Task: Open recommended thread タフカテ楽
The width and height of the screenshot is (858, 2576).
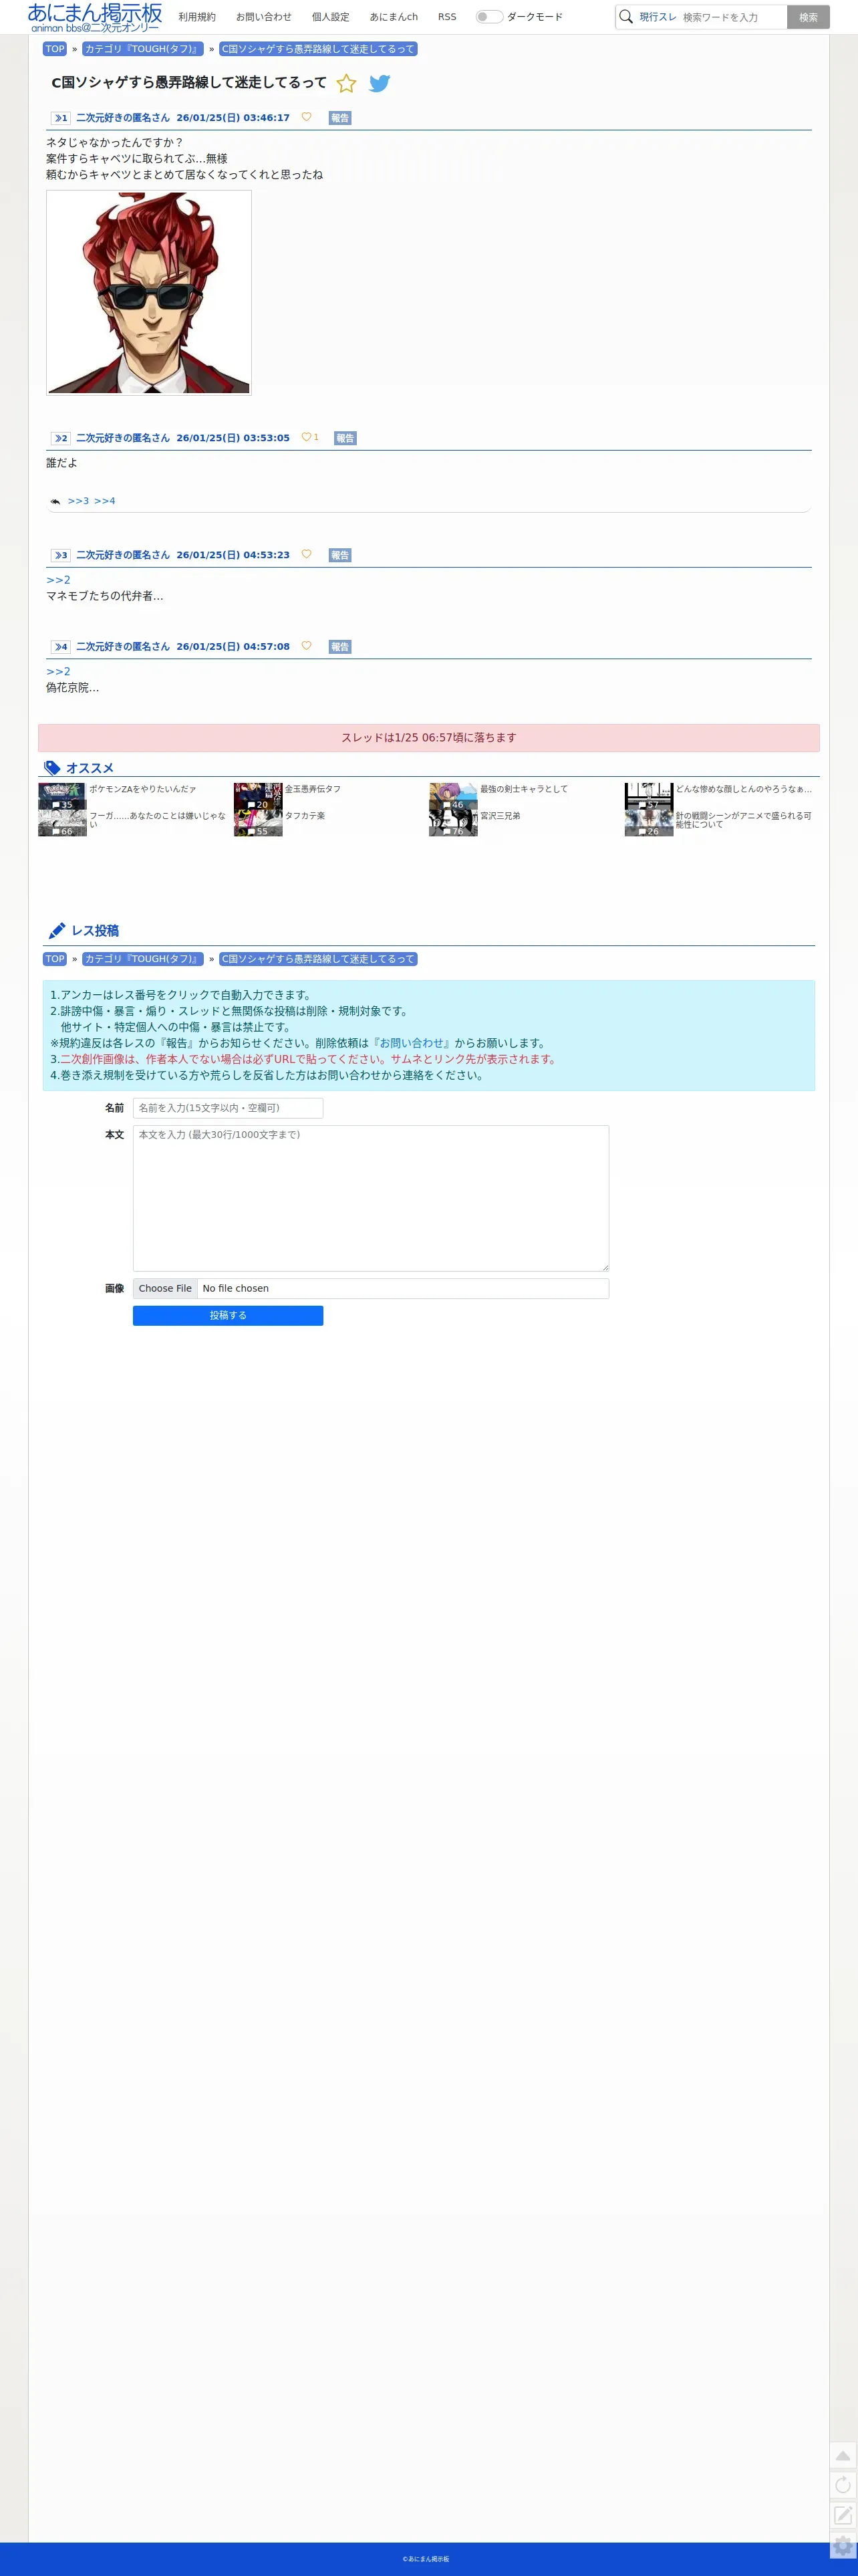Action: pos(304,816)
